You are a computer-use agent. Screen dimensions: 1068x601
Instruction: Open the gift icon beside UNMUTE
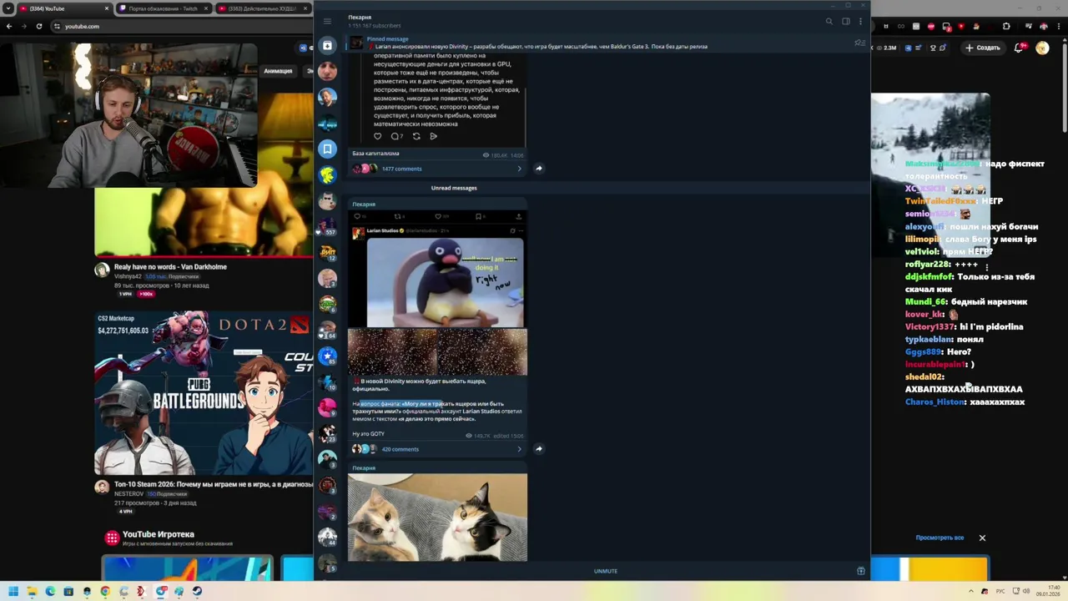pyautogui.click(x=860, y=571)
